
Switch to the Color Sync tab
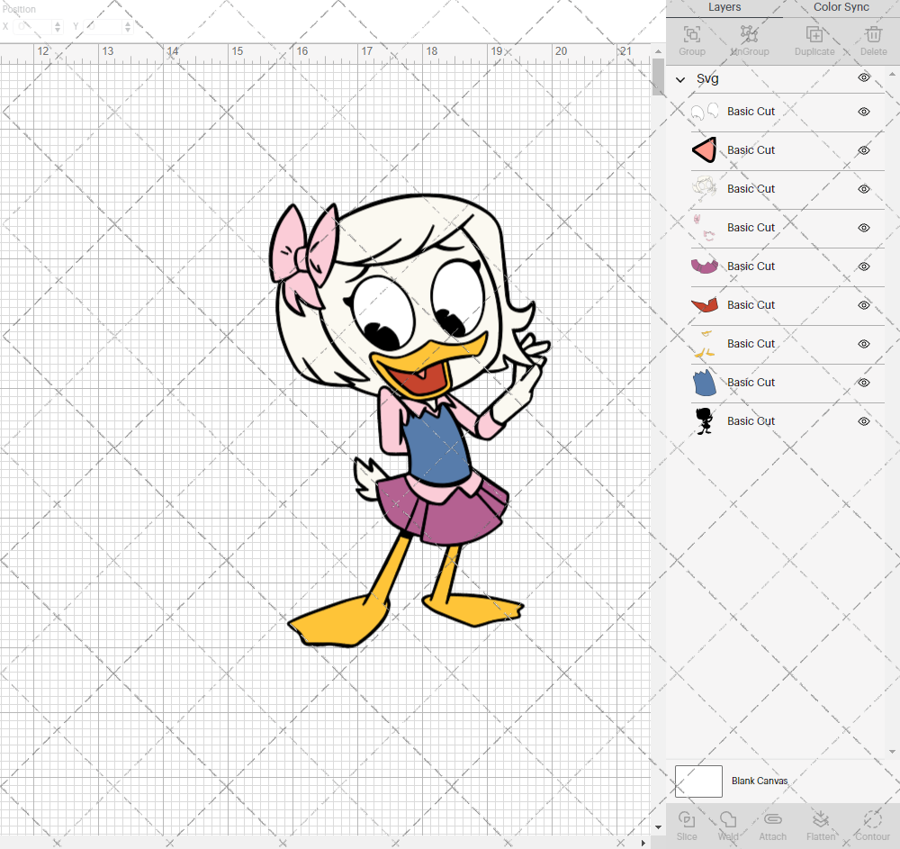841,7
